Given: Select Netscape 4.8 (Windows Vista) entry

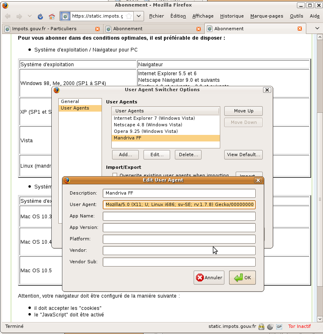Looking at the screenshot, I should coord(166,125).
